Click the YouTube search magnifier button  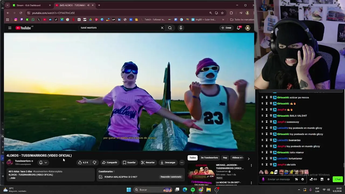pos(170,28)
